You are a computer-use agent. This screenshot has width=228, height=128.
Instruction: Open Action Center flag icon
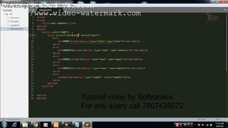point(199,125)
